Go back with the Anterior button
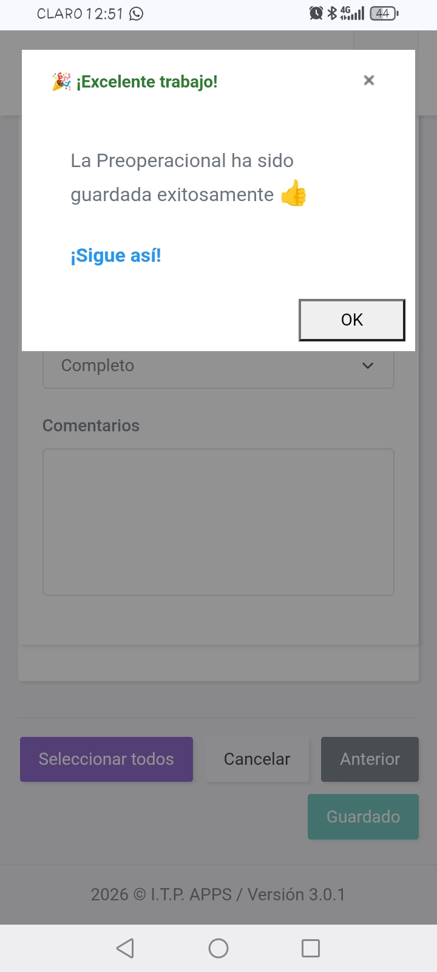437x972 pixels. [370, 759]
